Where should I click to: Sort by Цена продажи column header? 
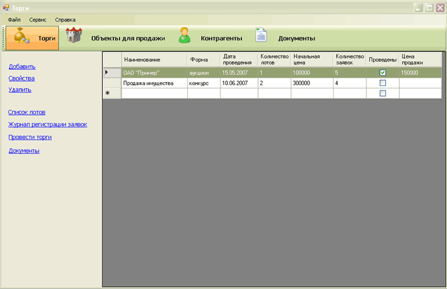tap(420, 60)
